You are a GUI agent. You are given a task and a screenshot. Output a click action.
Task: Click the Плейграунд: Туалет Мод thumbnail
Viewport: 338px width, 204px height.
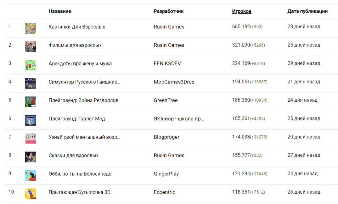31,120
